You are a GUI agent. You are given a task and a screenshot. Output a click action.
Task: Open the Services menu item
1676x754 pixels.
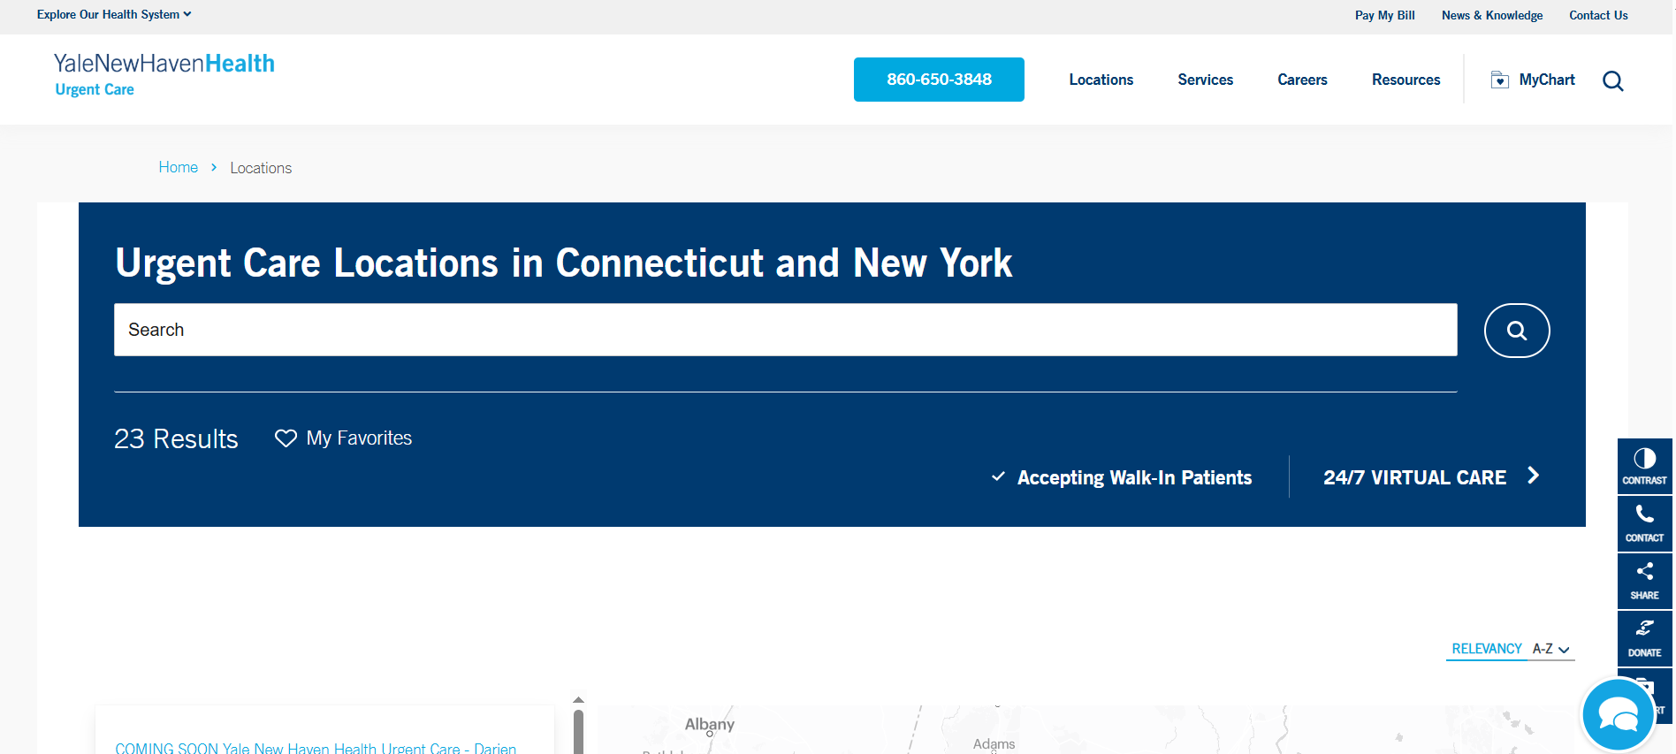[1205, 80]
